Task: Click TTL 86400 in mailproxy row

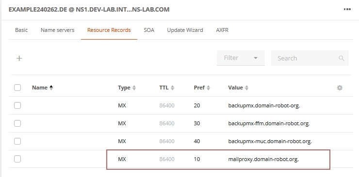Action: [167, 159]
